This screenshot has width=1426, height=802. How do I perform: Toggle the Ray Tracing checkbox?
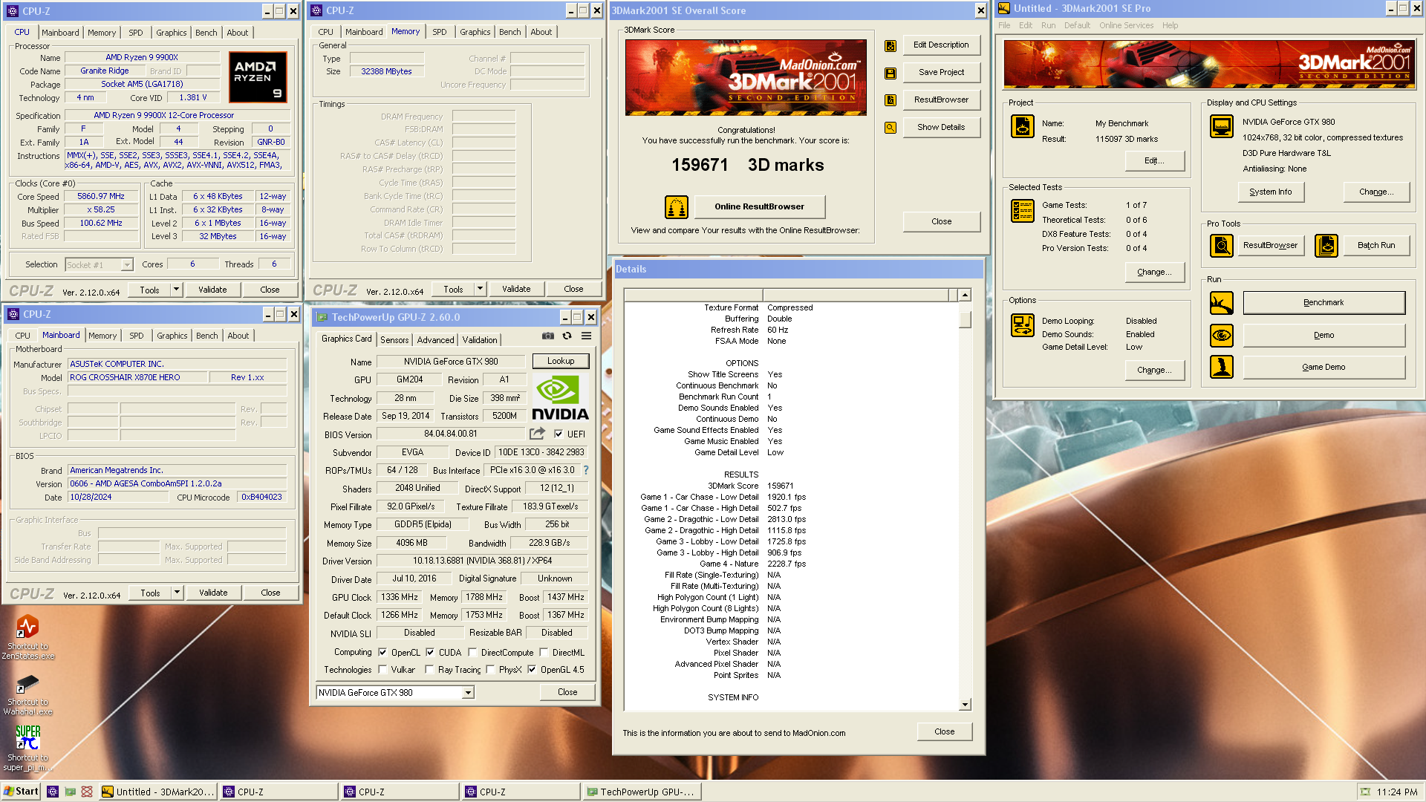[429, 670]
